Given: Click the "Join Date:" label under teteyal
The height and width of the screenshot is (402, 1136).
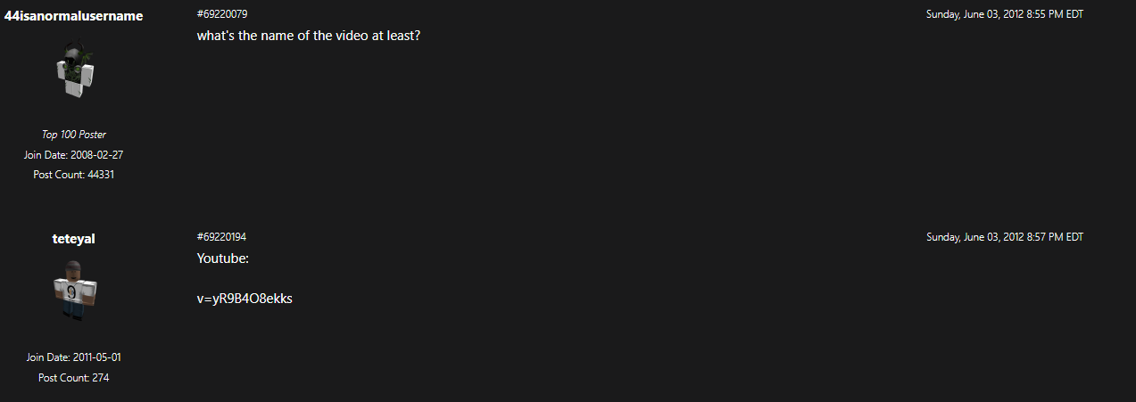Looking at the screenshot, I should click(49, 357).
